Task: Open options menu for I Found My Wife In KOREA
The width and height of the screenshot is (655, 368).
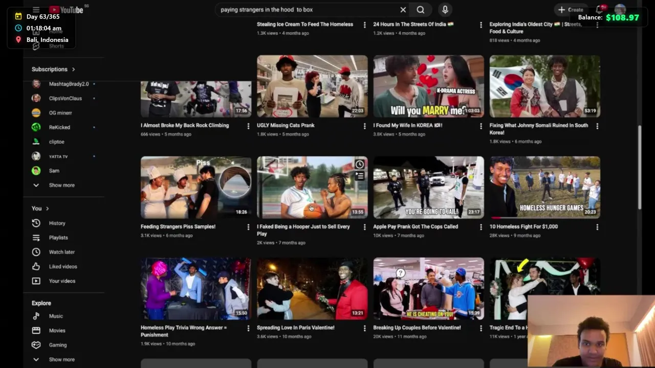Action: (481, 126)
